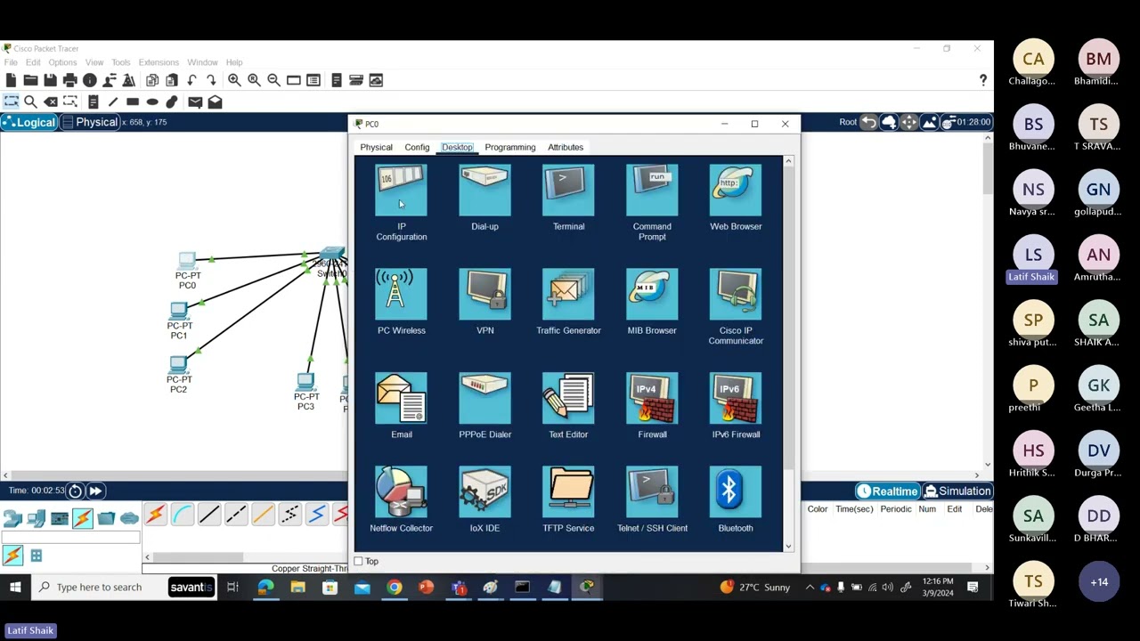Launch Netflow Collector
Screen dimensions: 1140x641
[401, 491]
